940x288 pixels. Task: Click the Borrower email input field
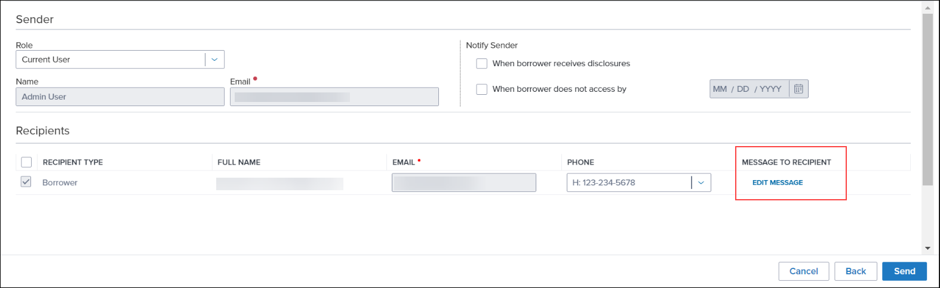coord(464,182)
